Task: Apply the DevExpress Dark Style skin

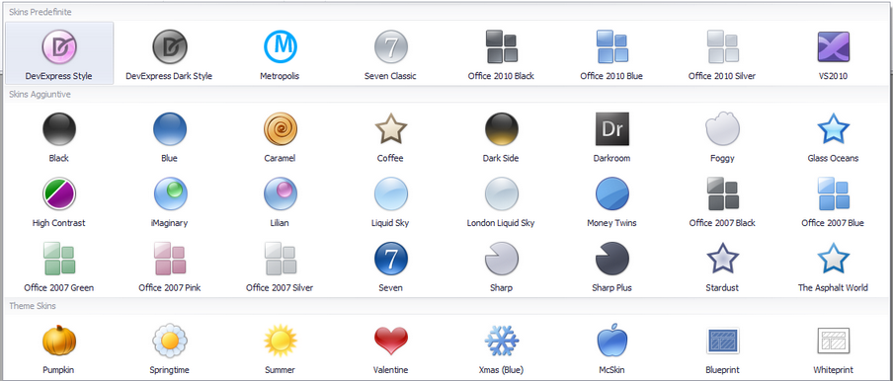Action: pos(169,53)
